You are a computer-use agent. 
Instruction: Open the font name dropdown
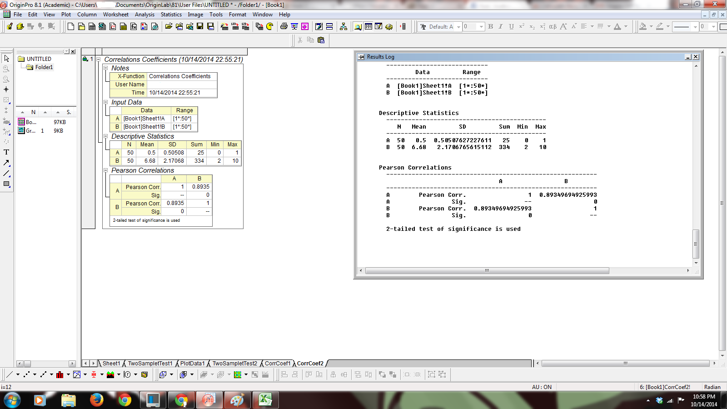(458, 27)
